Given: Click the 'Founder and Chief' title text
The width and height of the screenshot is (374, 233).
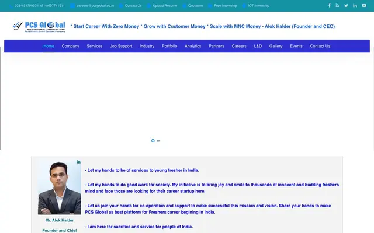Looking at the screenshot, I should point(60,231).
